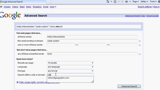
Task: Click the tip link beside unwanted words
Action: coord(140,54)
